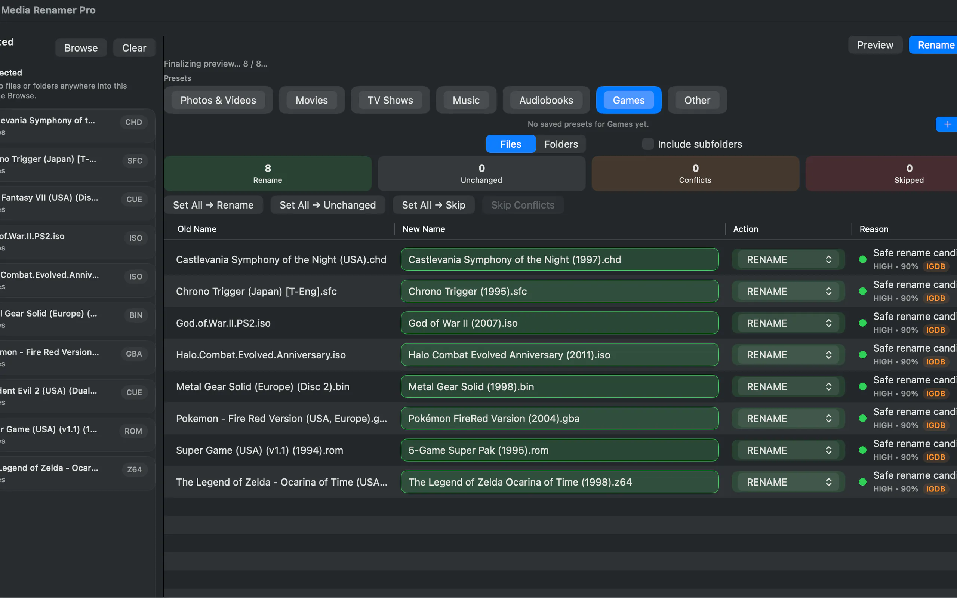
Task: Select the Other preset tab
Action: [697, 100]
